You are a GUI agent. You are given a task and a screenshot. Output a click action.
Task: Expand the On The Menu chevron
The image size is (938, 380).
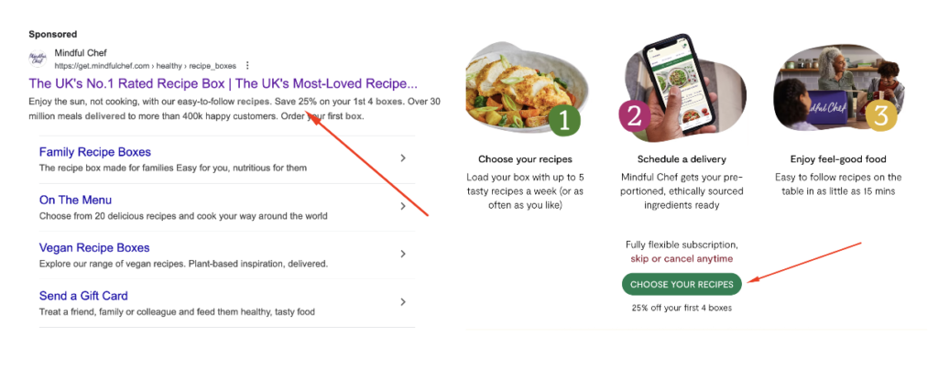403,206
